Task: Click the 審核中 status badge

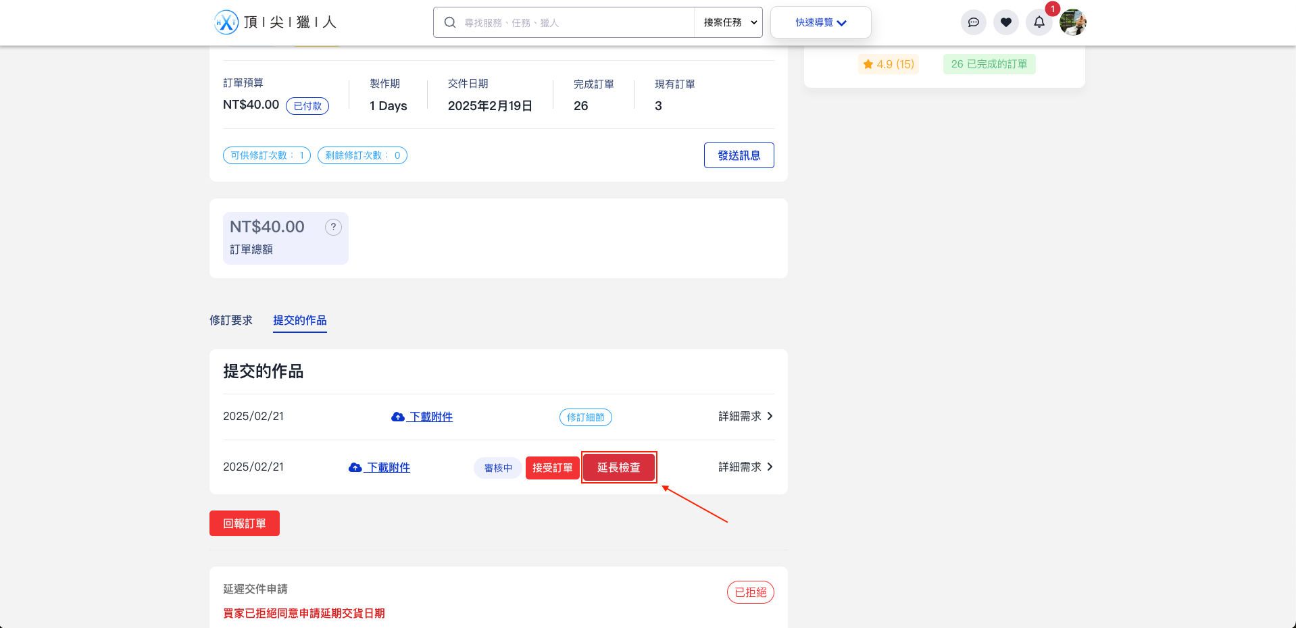Action: click(497, 467)
